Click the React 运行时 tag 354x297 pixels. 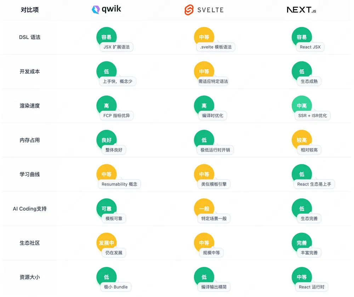pos(312,287)
